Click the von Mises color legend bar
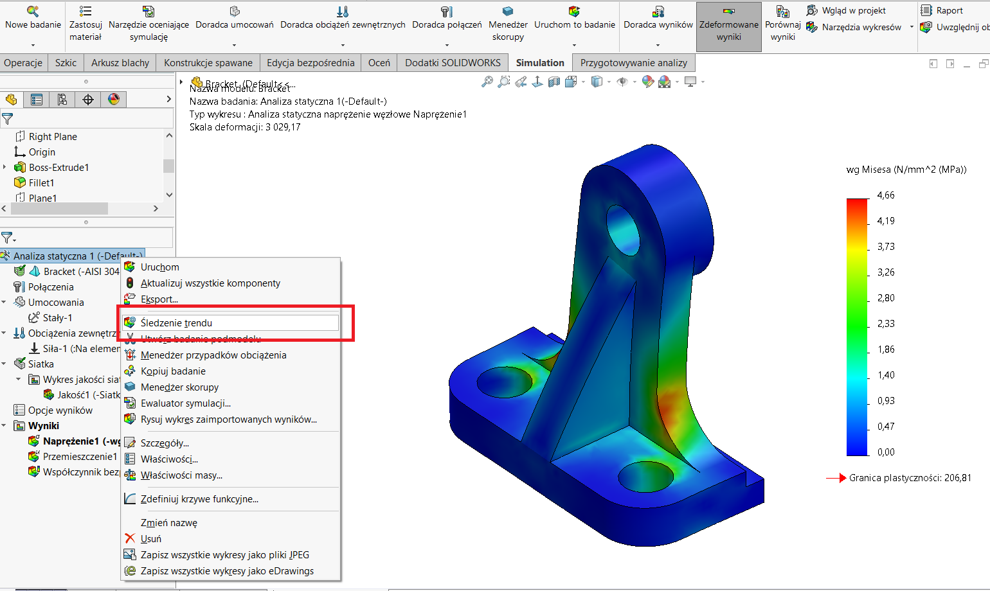This screenshot has height=591, width=990. tap(857, 327)
